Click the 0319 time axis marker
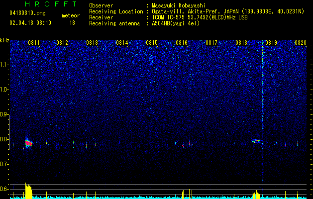Screen dimensions: 313x199 (271, 42)
